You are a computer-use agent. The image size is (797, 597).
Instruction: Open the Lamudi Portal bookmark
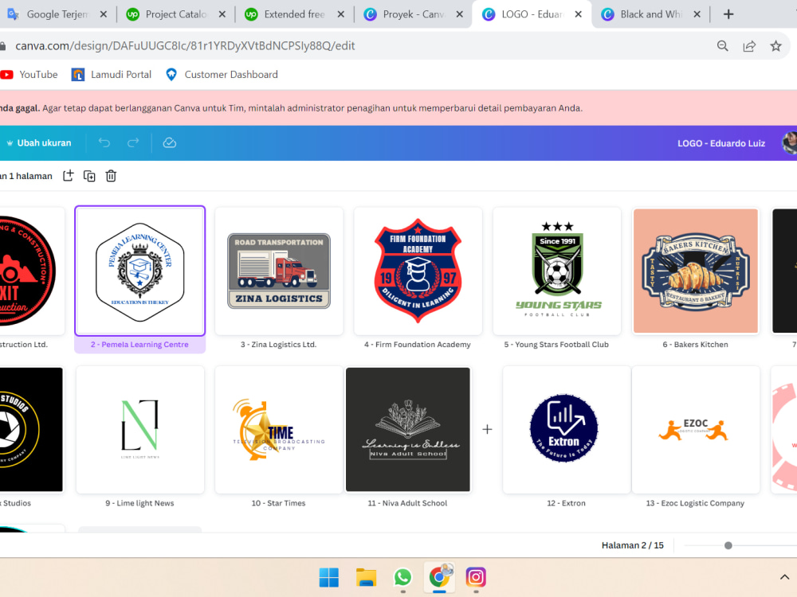[x=112, y=75]
